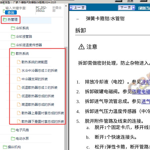Click document icon for 散热系统的装配图
Screen dimensions: 150x150
point(19,62)
